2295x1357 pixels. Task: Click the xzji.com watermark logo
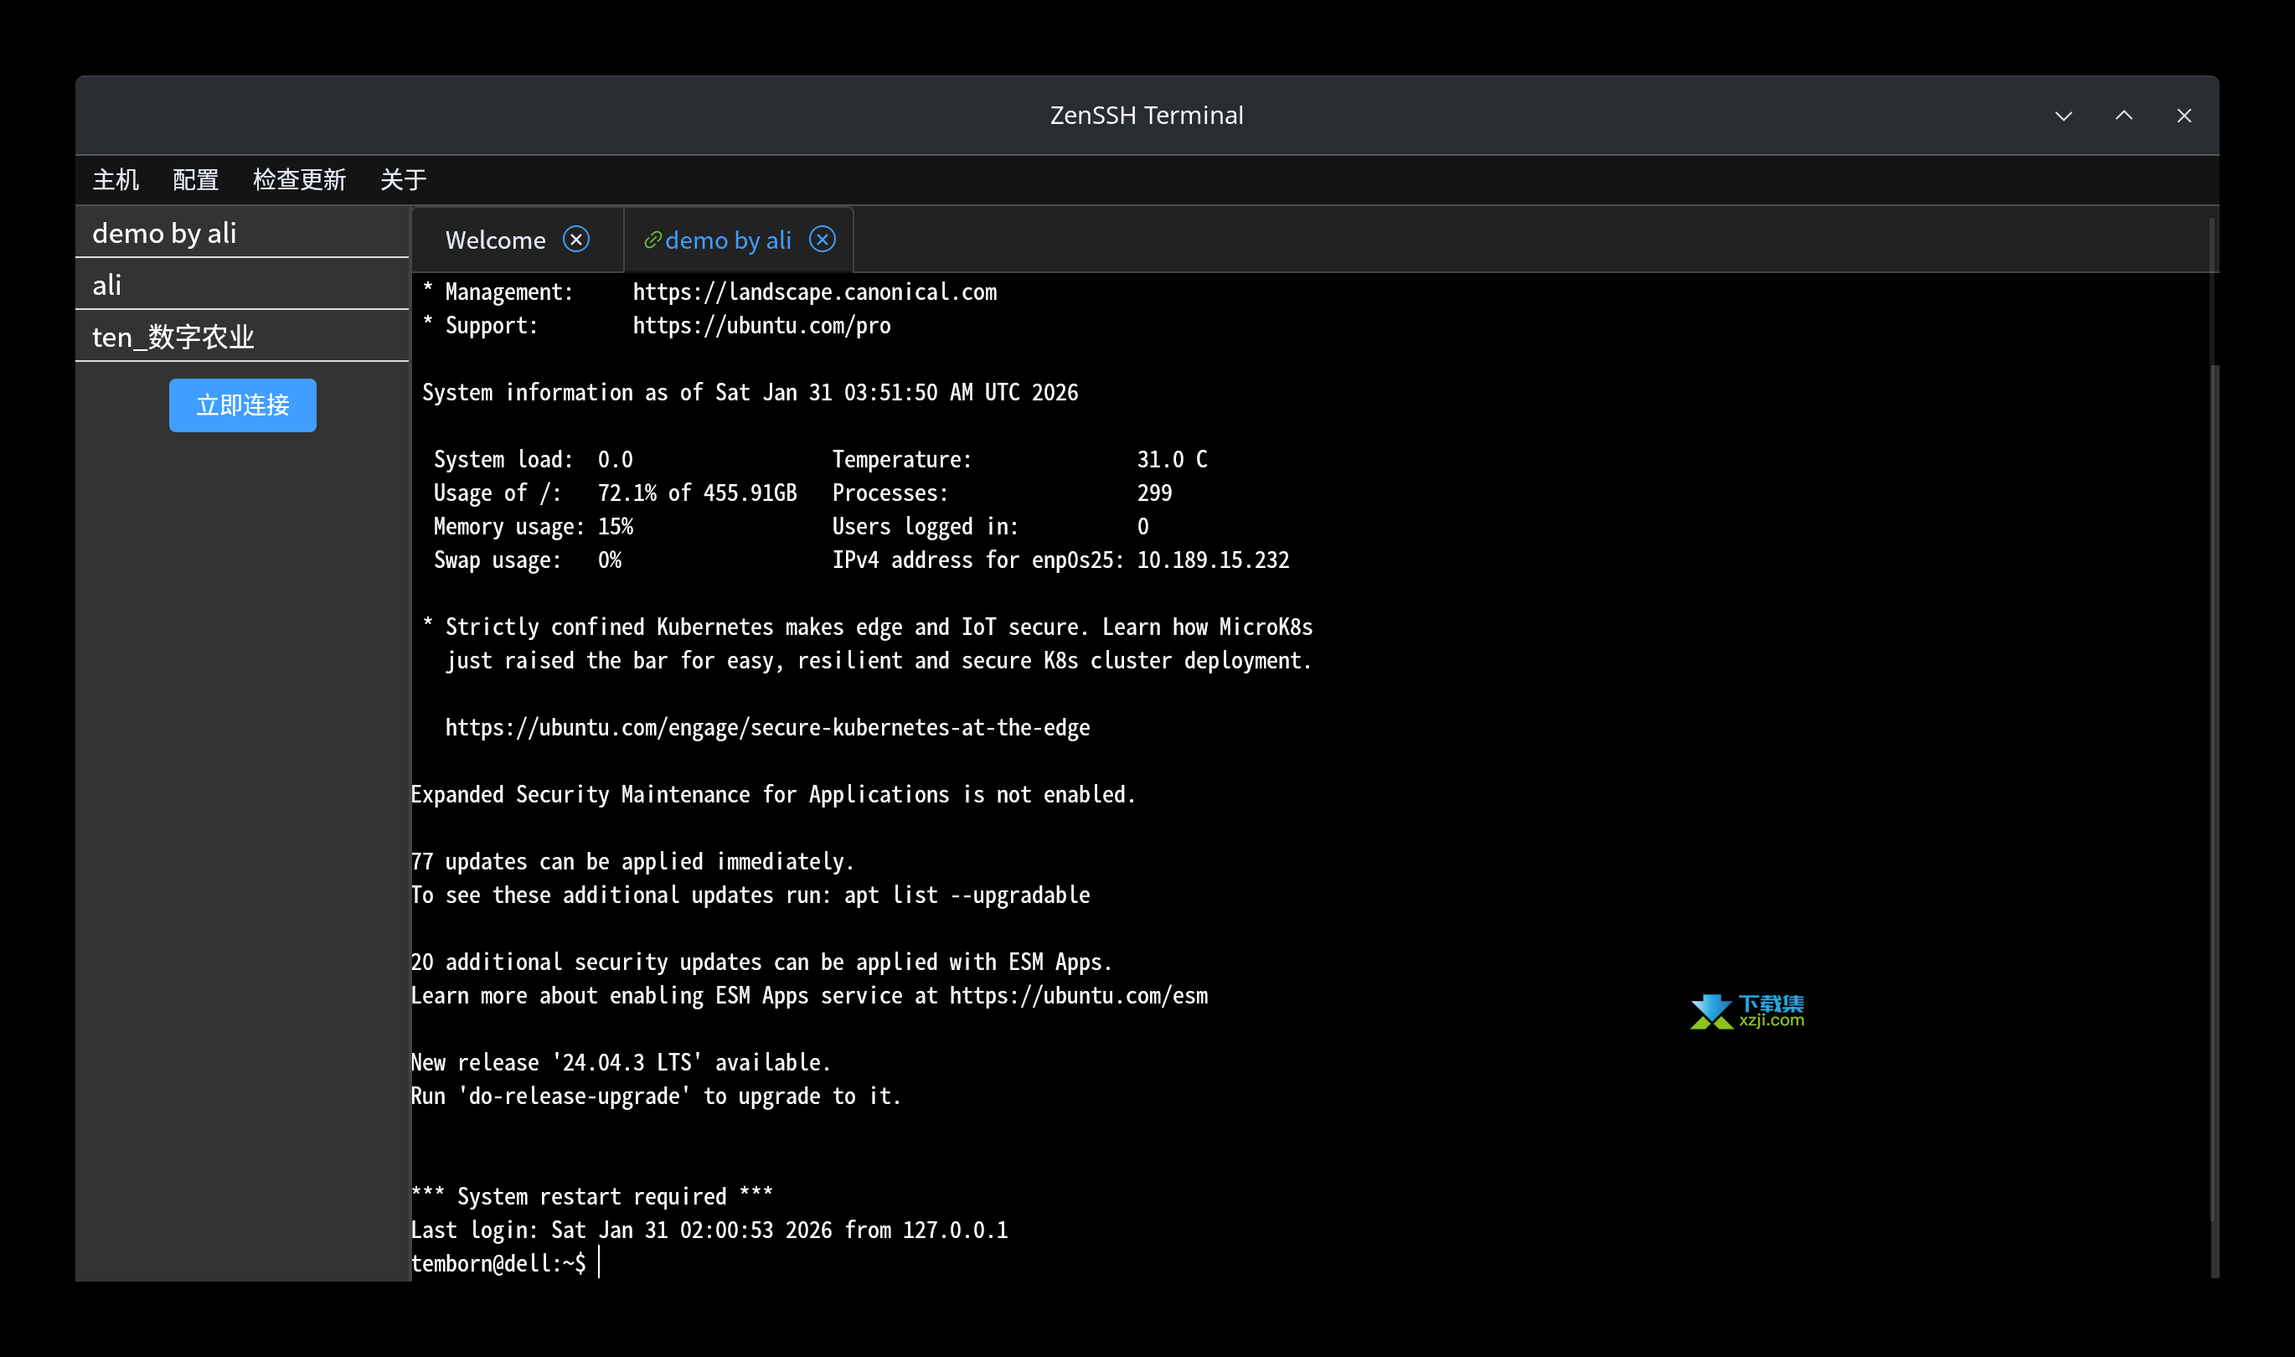click(1747, 1011)
